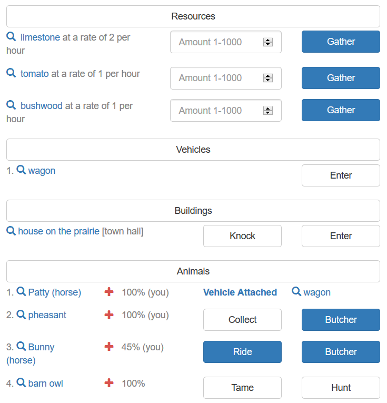Ride Bunny the horse
This screenshot has width=387, height=403.
[x=242, y=352]
